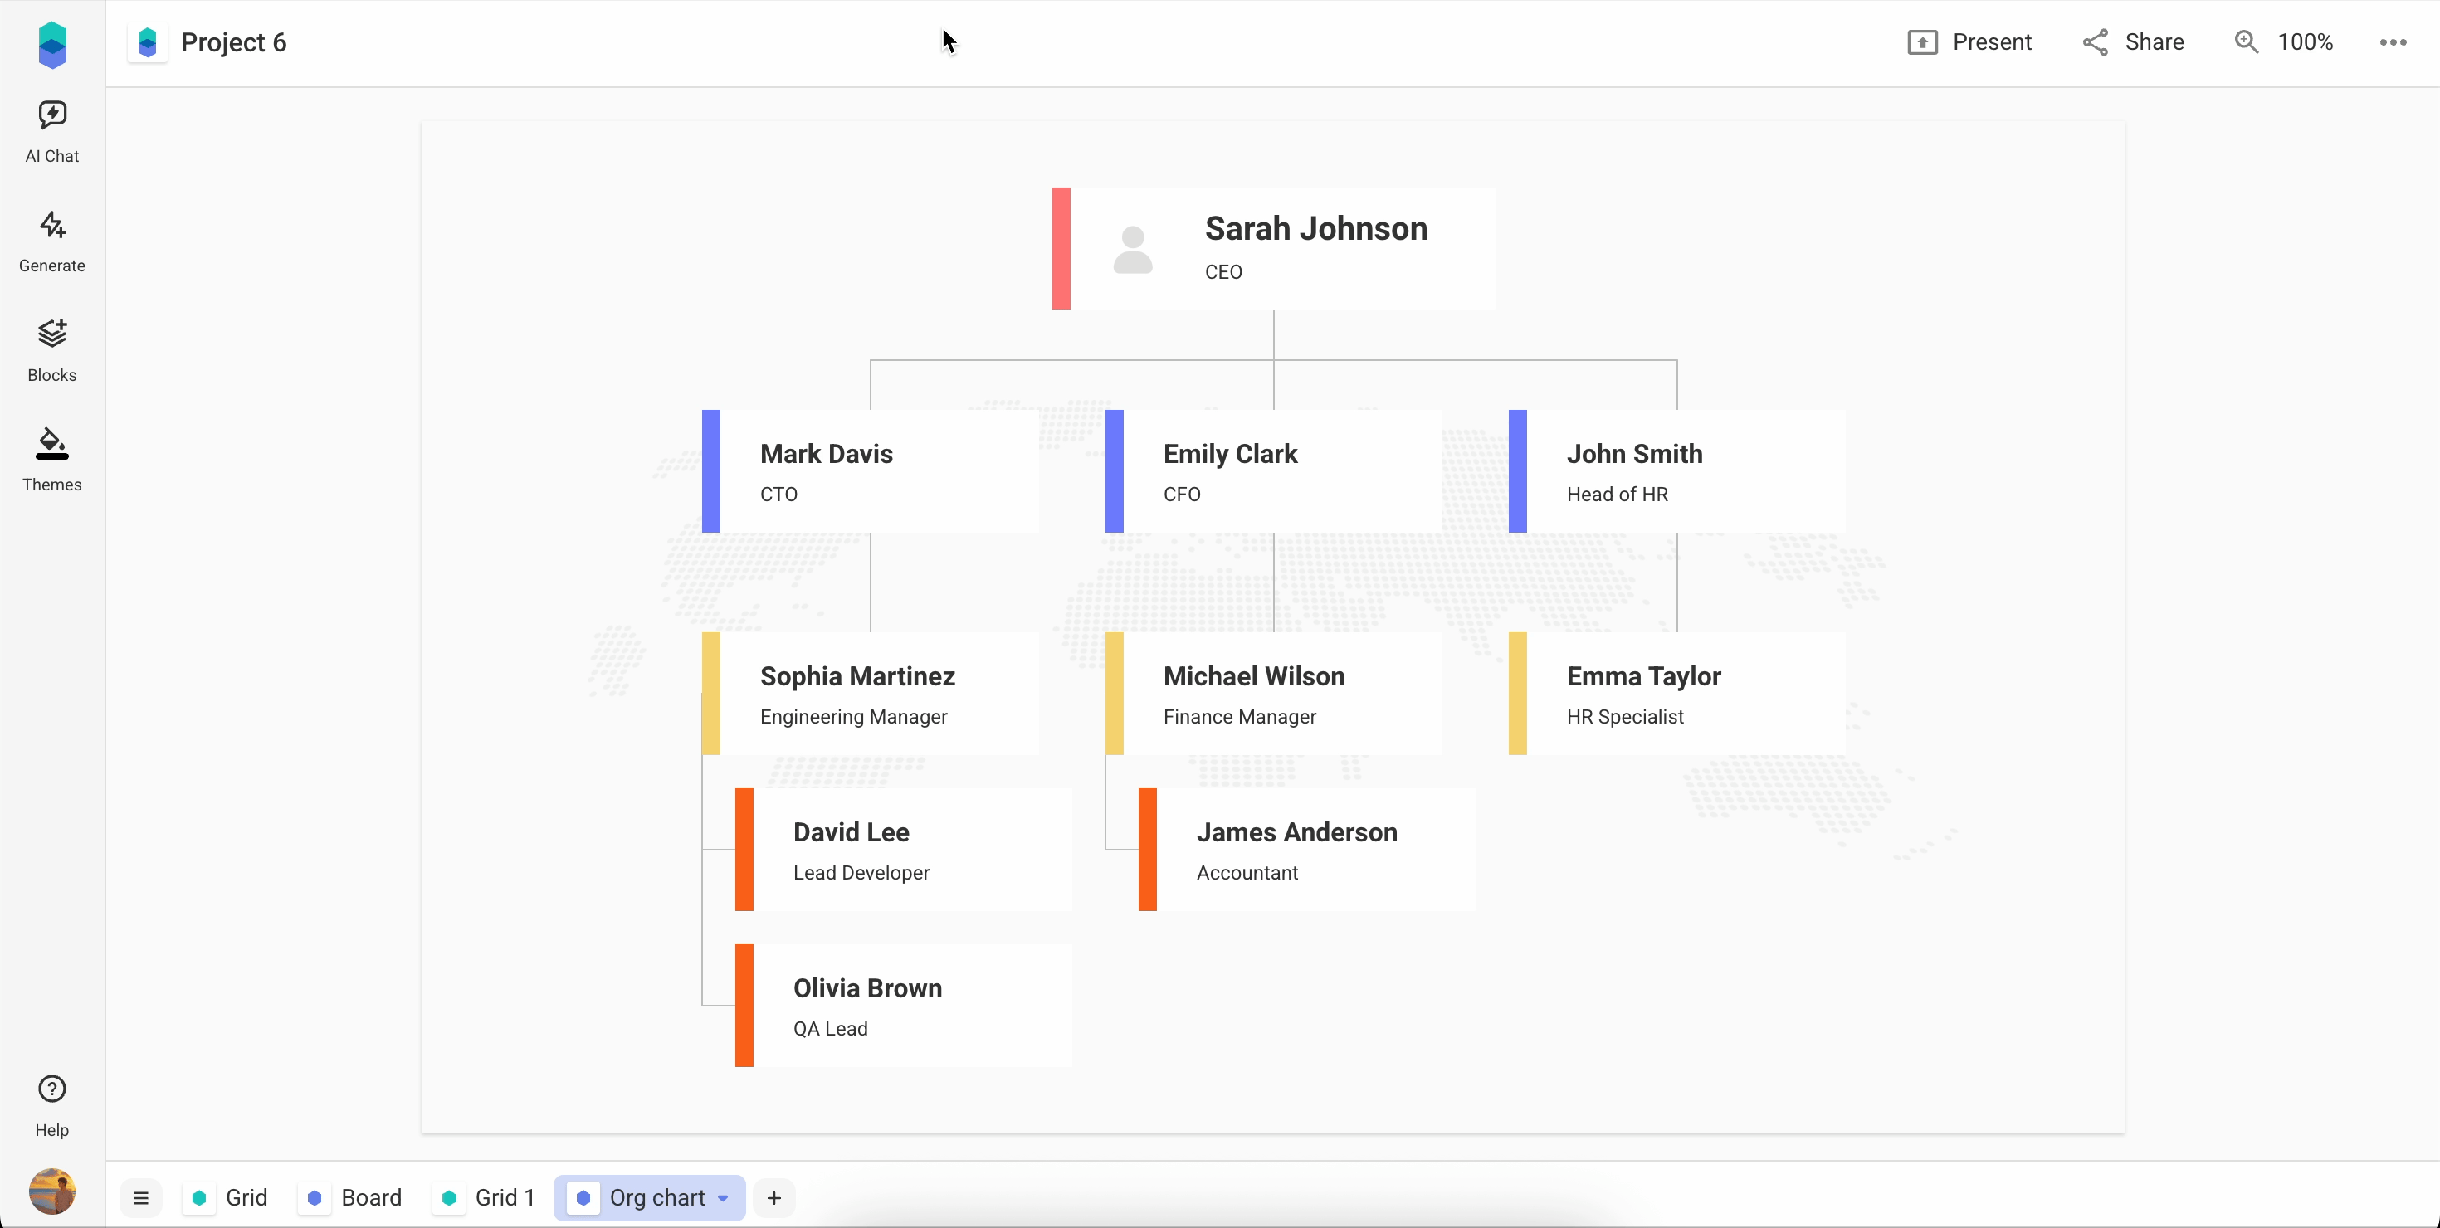Open the Blocks panel
The height and width of the screenshot is (1228, 2440).
51,348
